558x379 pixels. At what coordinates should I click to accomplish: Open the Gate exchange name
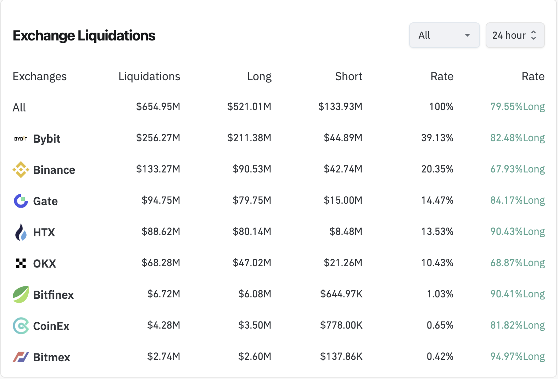[x=45, y=201]
